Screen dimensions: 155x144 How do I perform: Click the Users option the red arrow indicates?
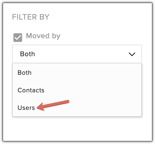point(26,108)
